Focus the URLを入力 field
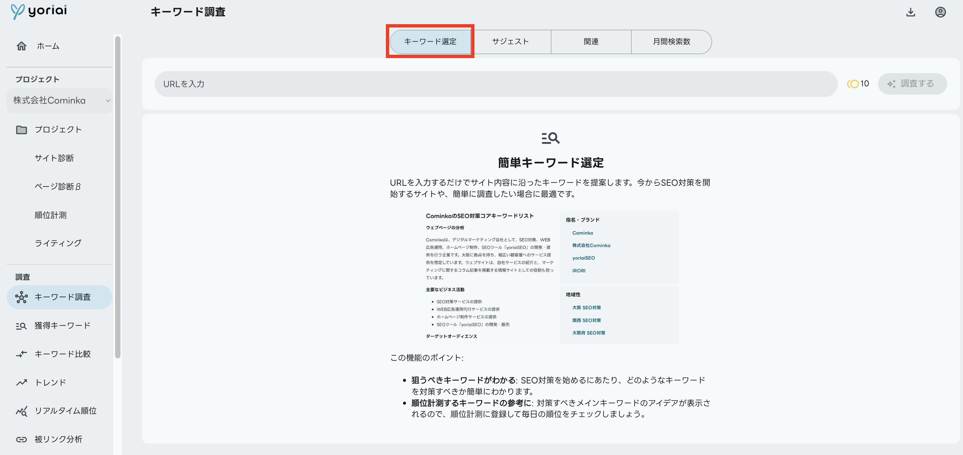The width and height of the screenshot is (963, 455). pyautogui.click(x=496, y=84)
